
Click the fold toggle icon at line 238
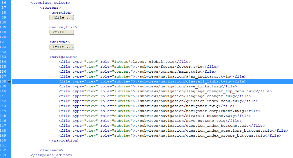(x=9, y=82)
